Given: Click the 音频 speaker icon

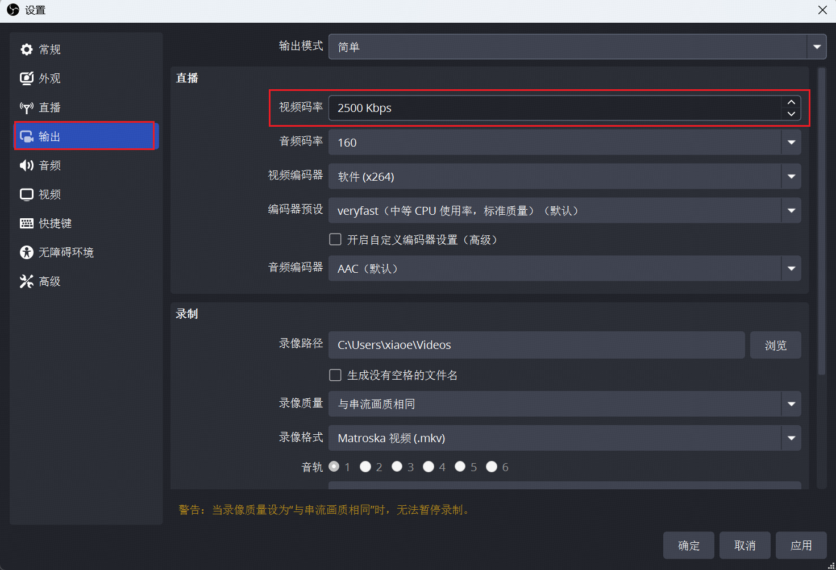Looking at the screenshot, I should tap(27, 165).
